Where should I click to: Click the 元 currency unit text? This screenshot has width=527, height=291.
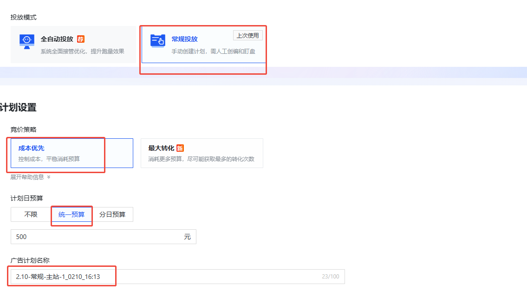[187, 237]
